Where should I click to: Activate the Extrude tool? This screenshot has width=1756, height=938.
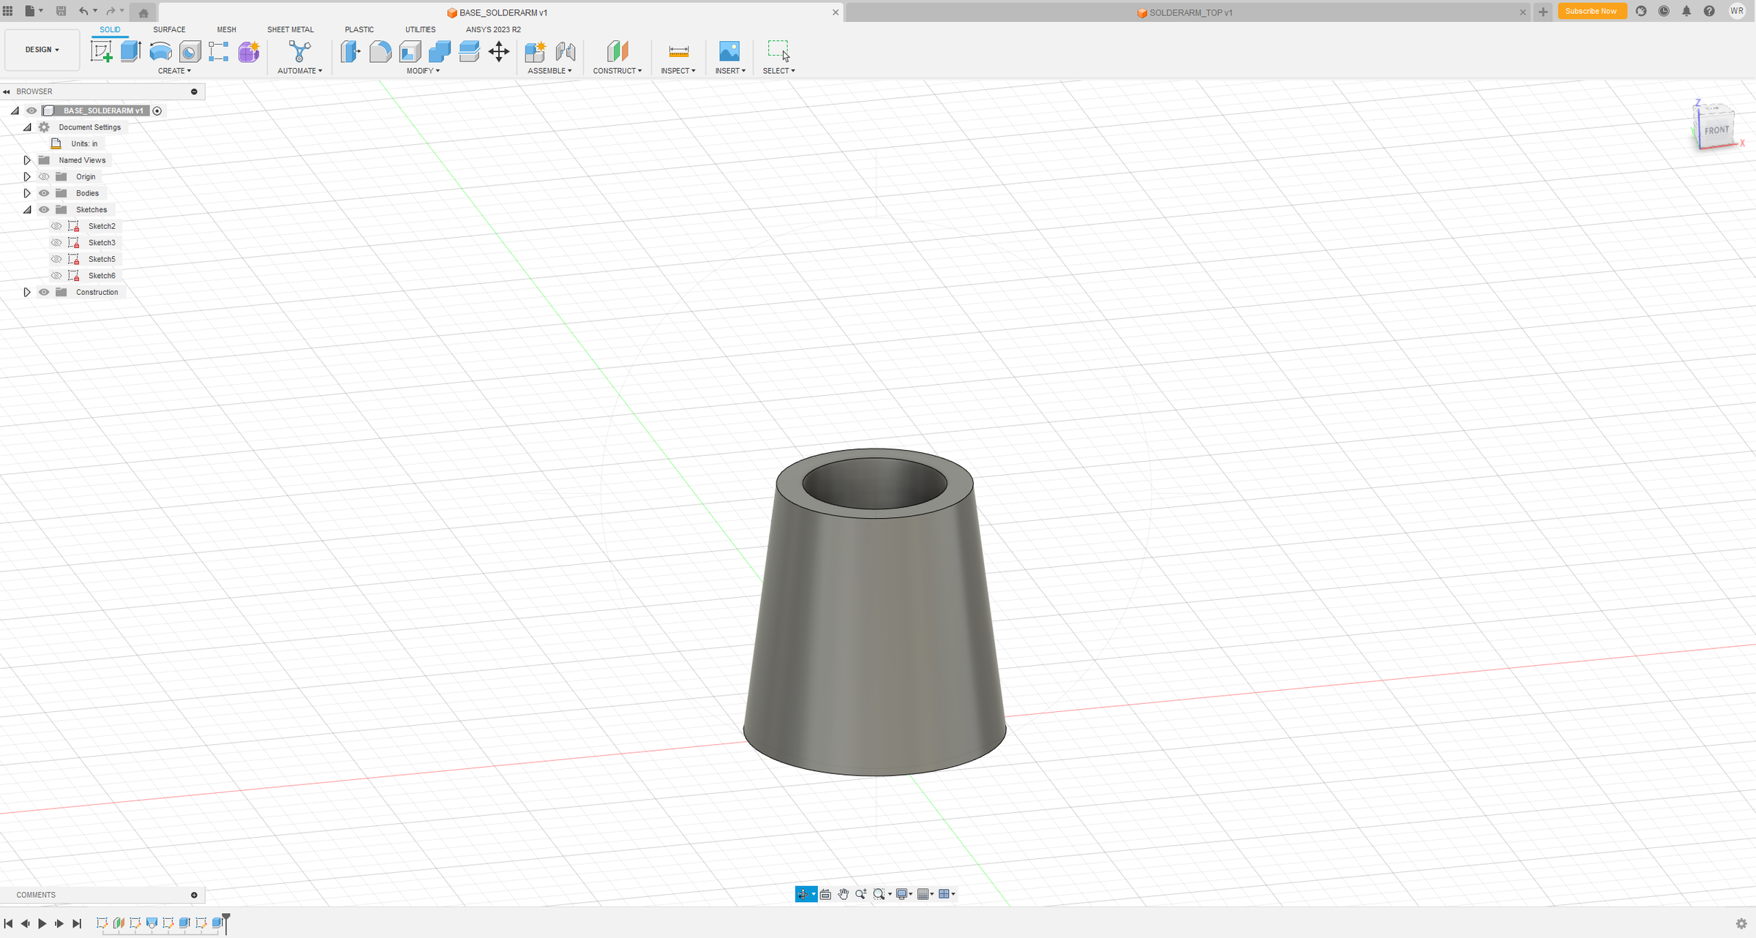(130, 51)
